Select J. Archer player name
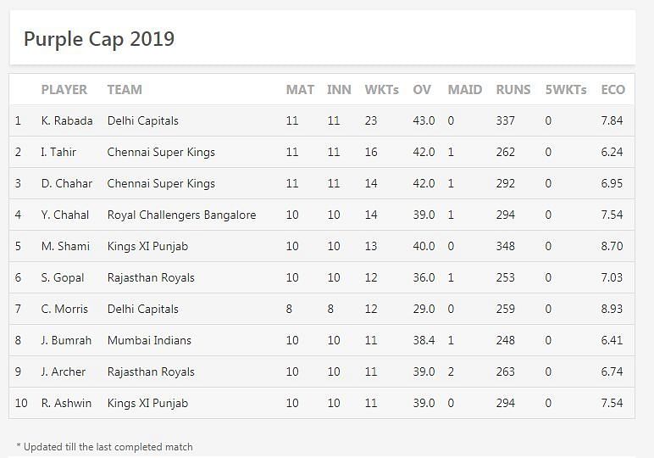This screenshot has height=458, width=654. click(64, 371)
